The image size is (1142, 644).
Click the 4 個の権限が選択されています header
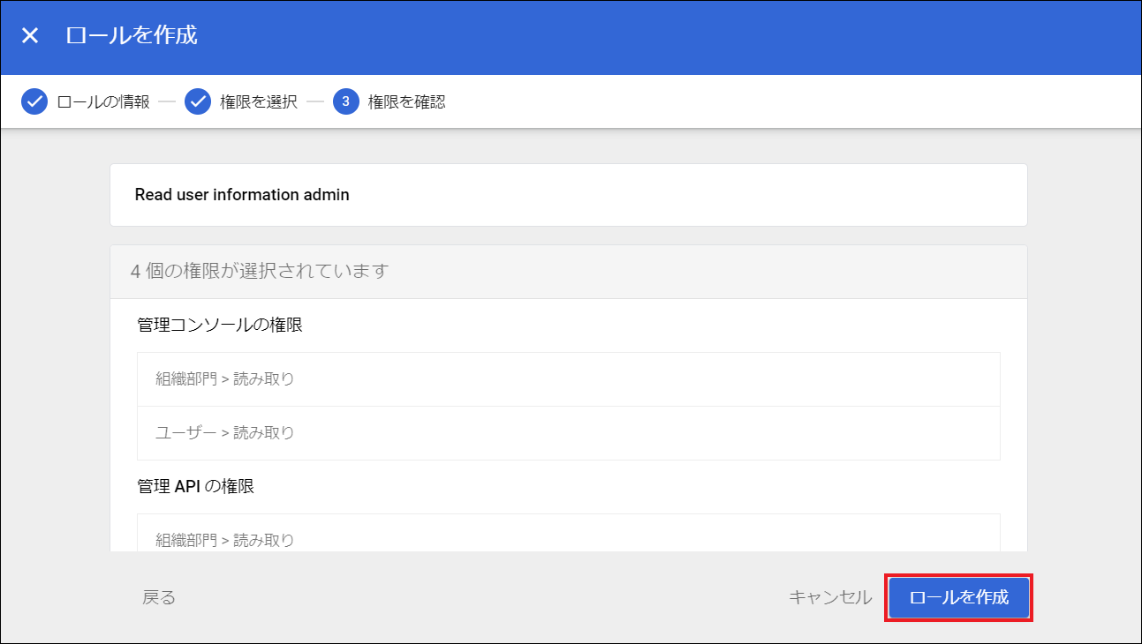pyautogui.click(x=568, y=271)
